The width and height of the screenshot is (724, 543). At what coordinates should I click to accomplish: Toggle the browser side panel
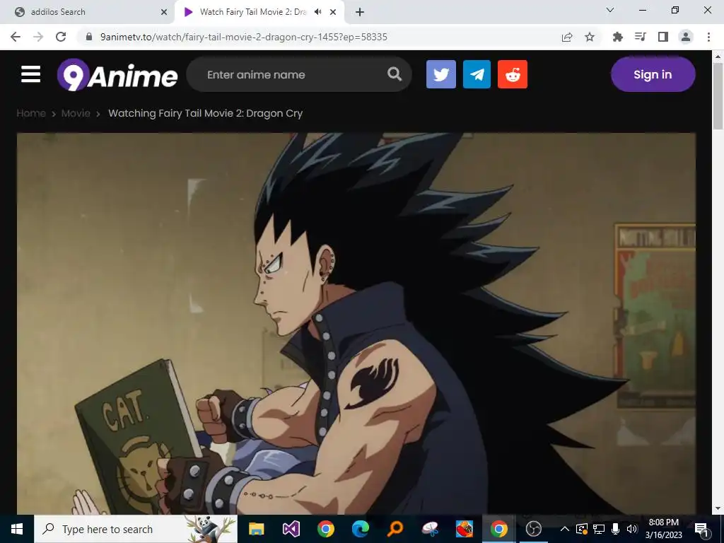[x=663, y=37]
